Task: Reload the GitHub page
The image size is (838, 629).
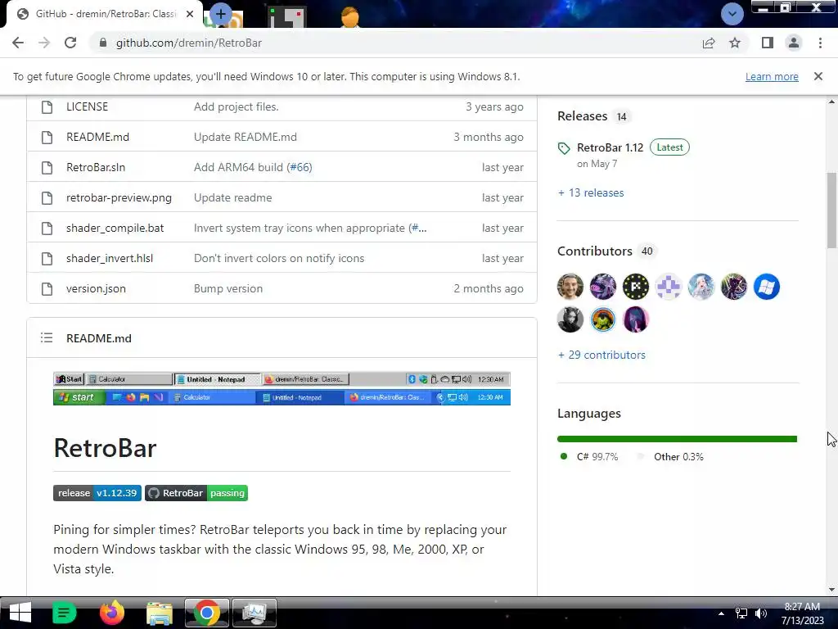Action: point(70,43)
